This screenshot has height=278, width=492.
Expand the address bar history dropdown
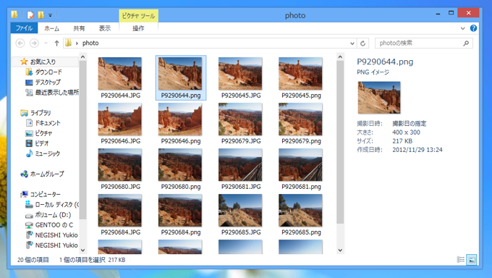click(352, 43)
